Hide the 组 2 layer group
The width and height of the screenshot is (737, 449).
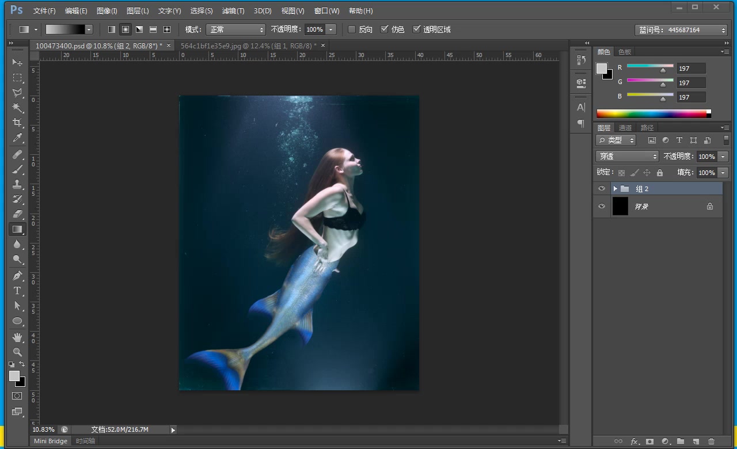point(602,189)
